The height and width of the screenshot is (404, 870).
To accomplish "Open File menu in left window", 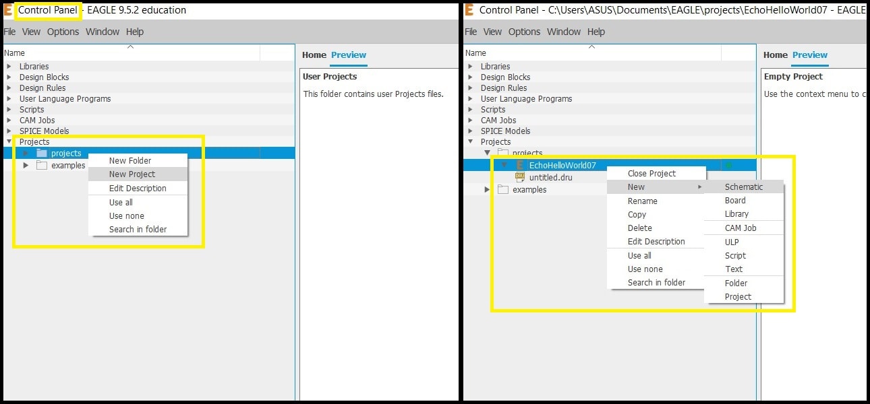I will [x=9, y=32].
